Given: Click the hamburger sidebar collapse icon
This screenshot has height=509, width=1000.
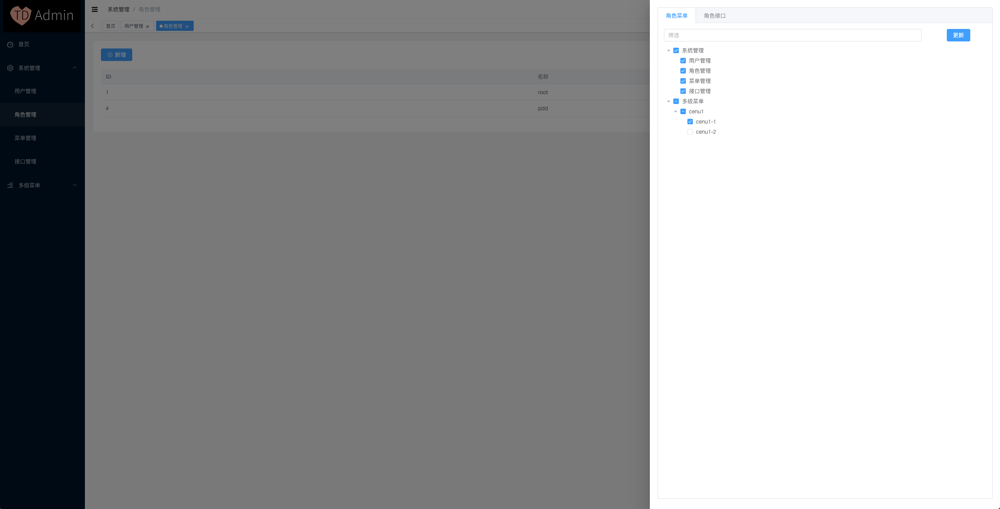Looking at the screenshot, I should [x=95, y=9].
